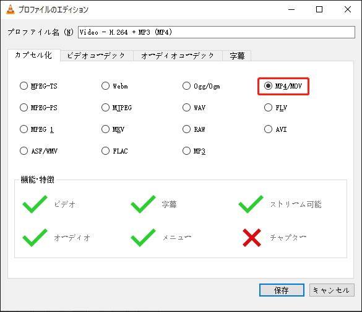Open the ビデオコーデック tab
This screenshot has width=362, height=312.
(97, 56)
